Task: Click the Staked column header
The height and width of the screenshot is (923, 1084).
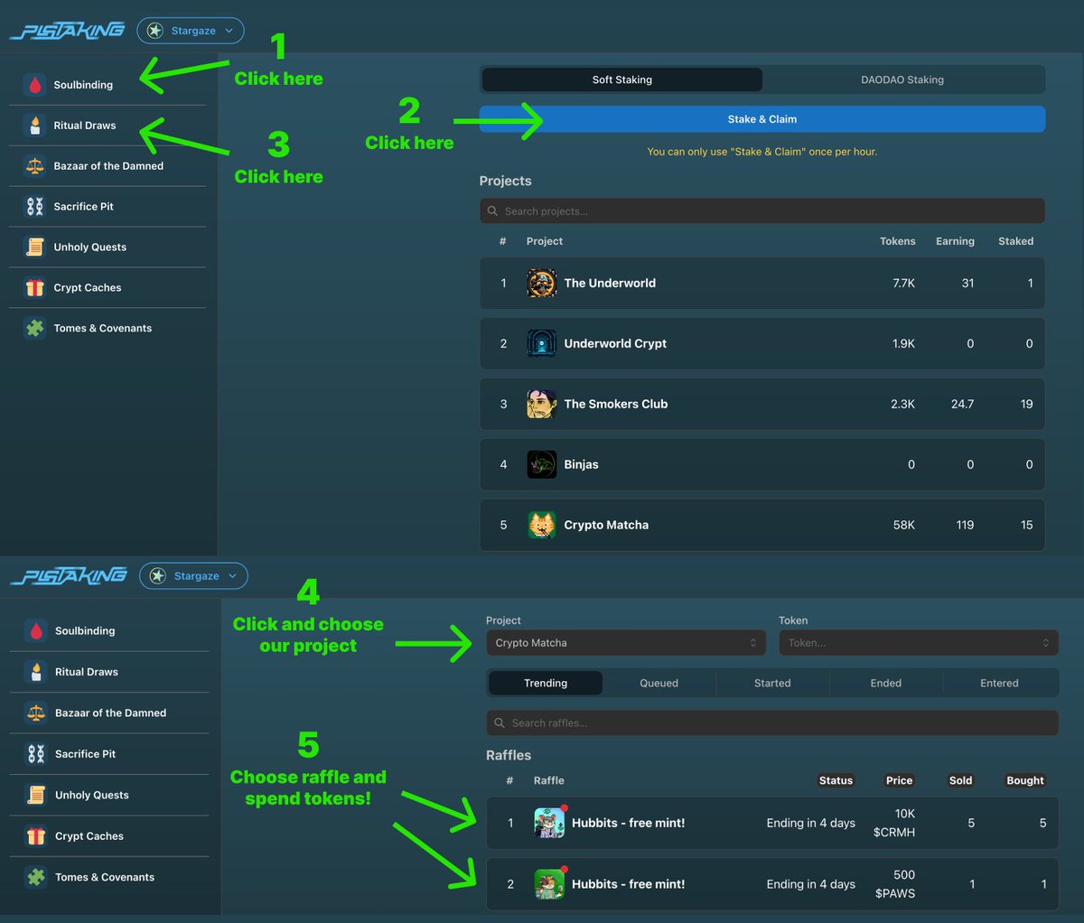Action: (x=1015, y=241)
